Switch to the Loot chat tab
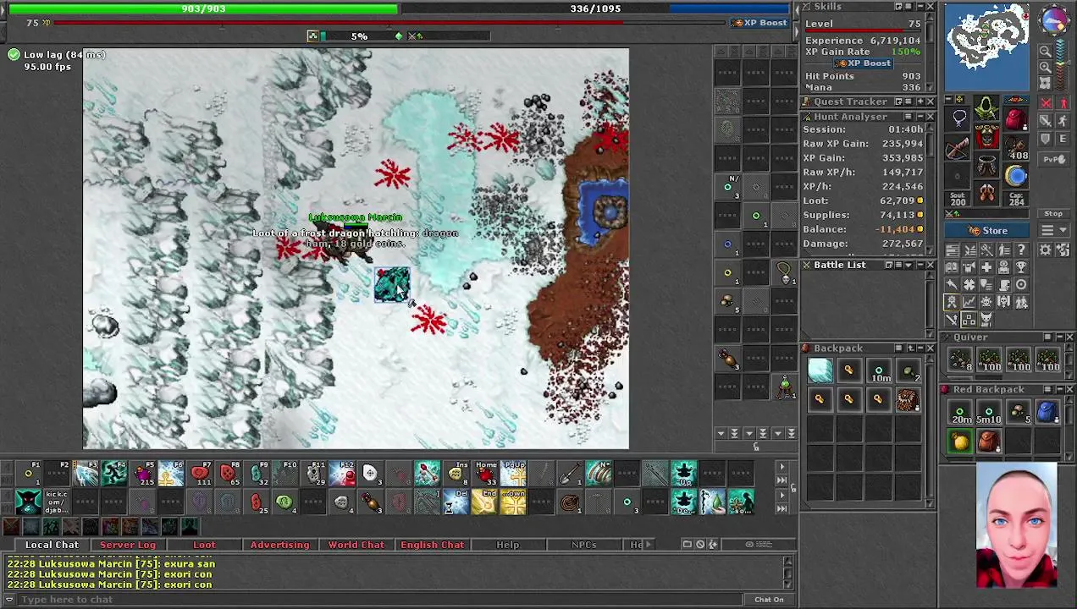The width and height of the screenshot is (1077, 609). pyautogui.click(x=204, y=545)
